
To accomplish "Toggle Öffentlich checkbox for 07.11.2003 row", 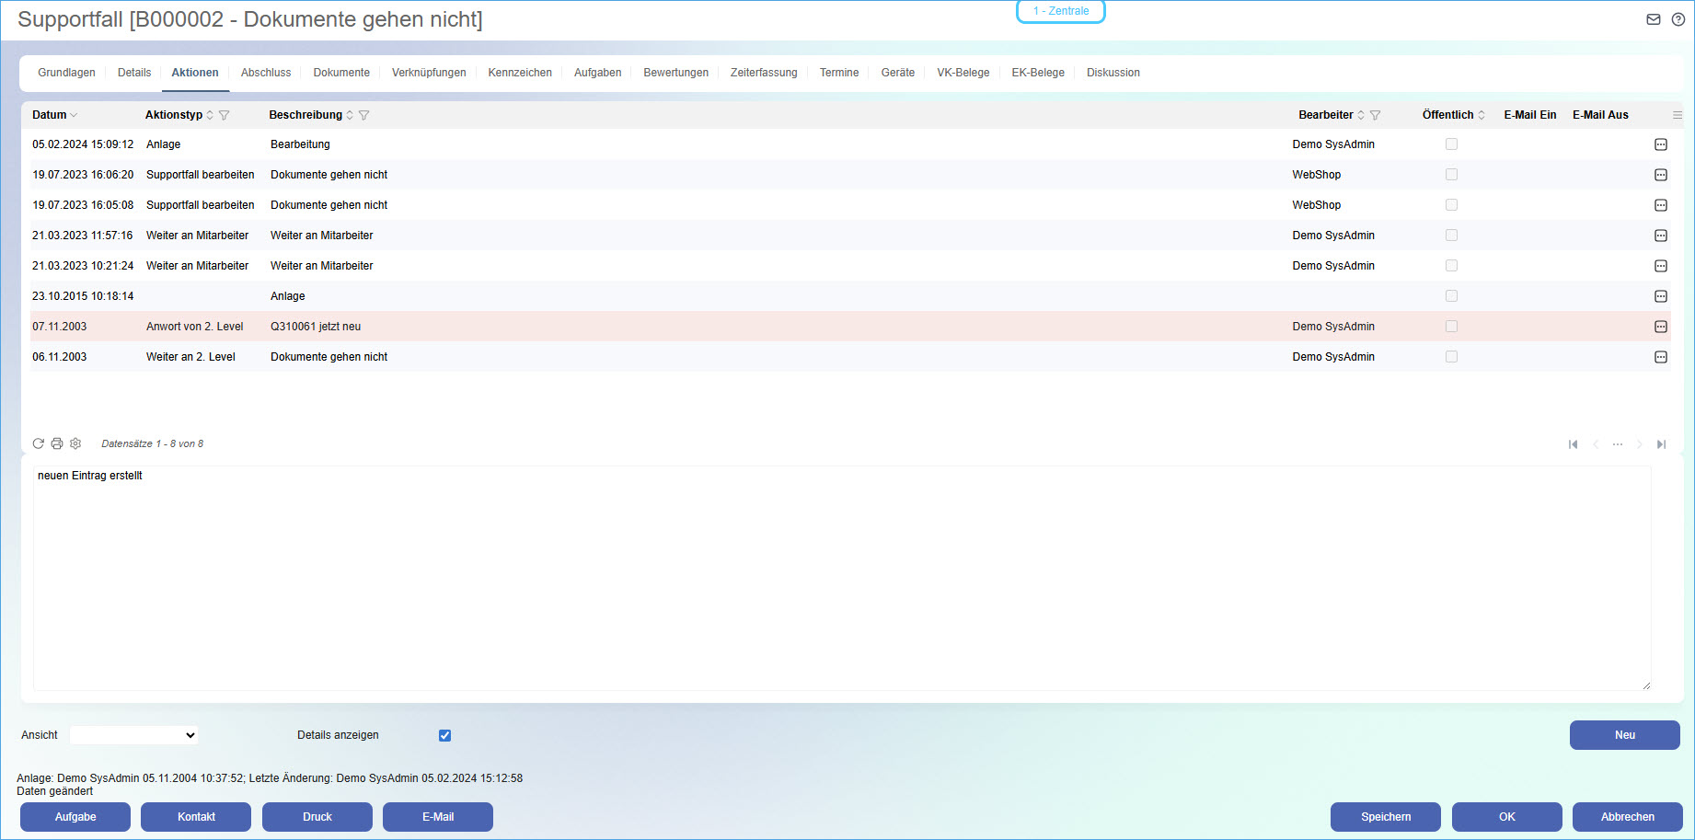I will click(1452, 327).
